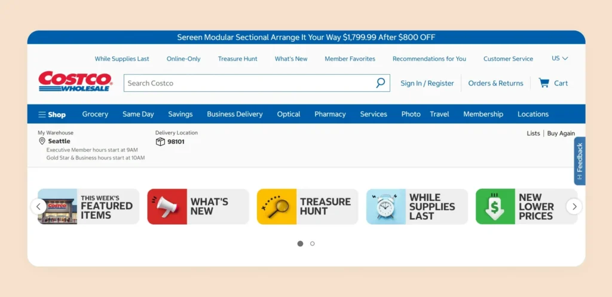
Task: Click the Buy Again link
Action: pos(561,133)
